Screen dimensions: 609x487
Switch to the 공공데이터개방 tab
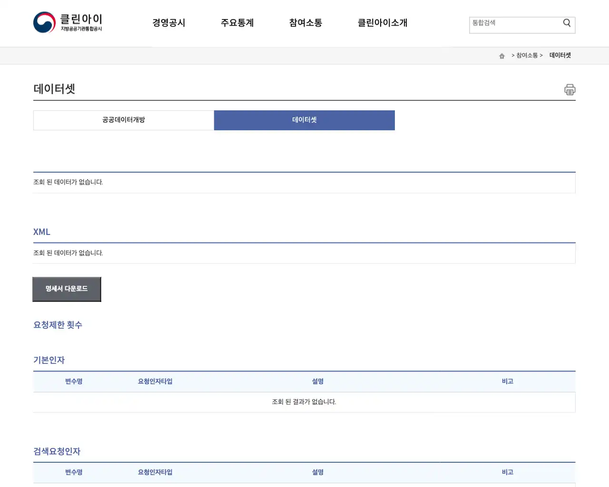coord(123,120)
